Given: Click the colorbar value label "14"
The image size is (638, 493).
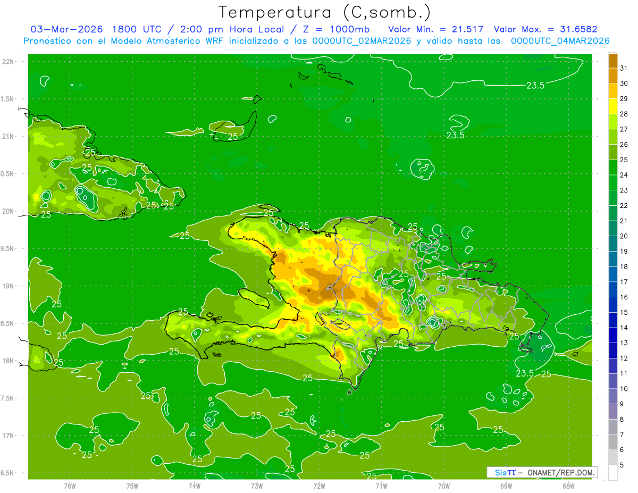Looking at the screenshot, I should [624, 328].
